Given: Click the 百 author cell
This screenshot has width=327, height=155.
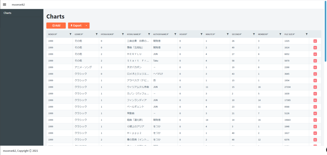Looking at the screenshot, I should (x=164, y=80).
